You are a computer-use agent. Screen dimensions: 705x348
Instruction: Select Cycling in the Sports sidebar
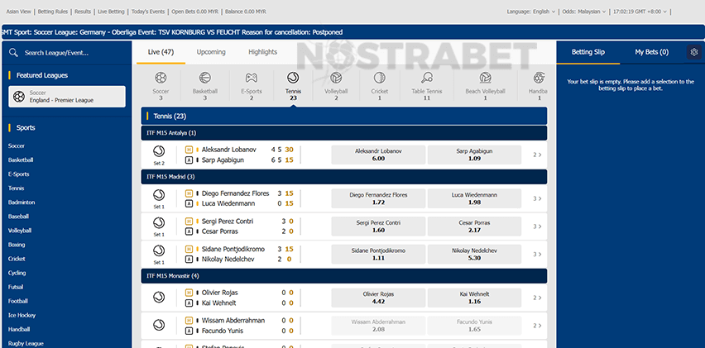(17, 273)
